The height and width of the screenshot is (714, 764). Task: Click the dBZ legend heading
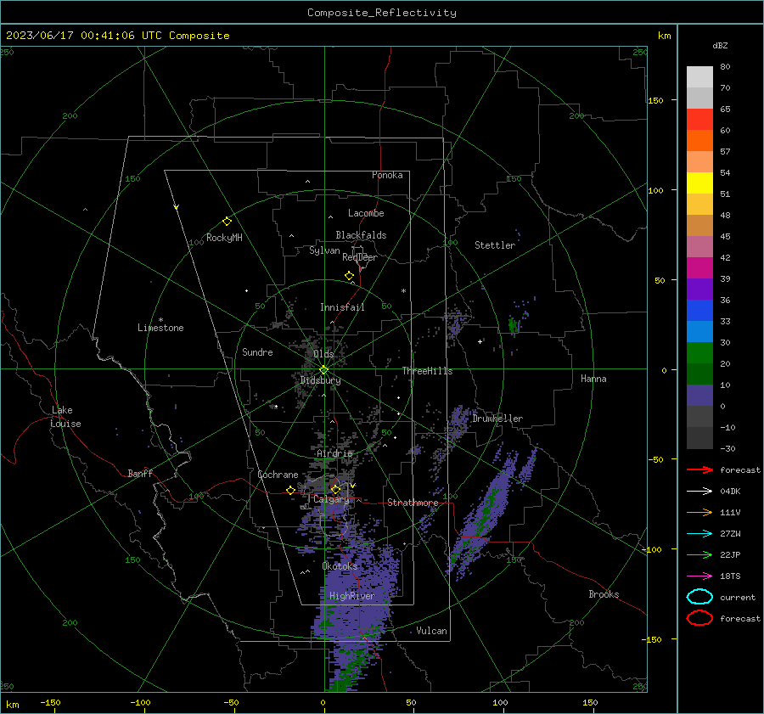tap(720, 45)
